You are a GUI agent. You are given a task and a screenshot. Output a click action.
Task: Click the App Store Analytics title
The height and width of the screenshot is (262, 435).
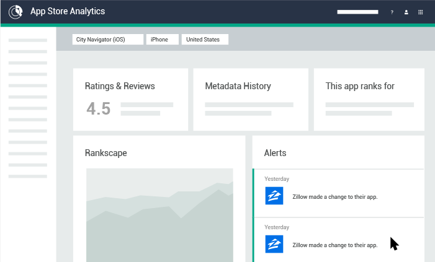(x=68, y=11)
